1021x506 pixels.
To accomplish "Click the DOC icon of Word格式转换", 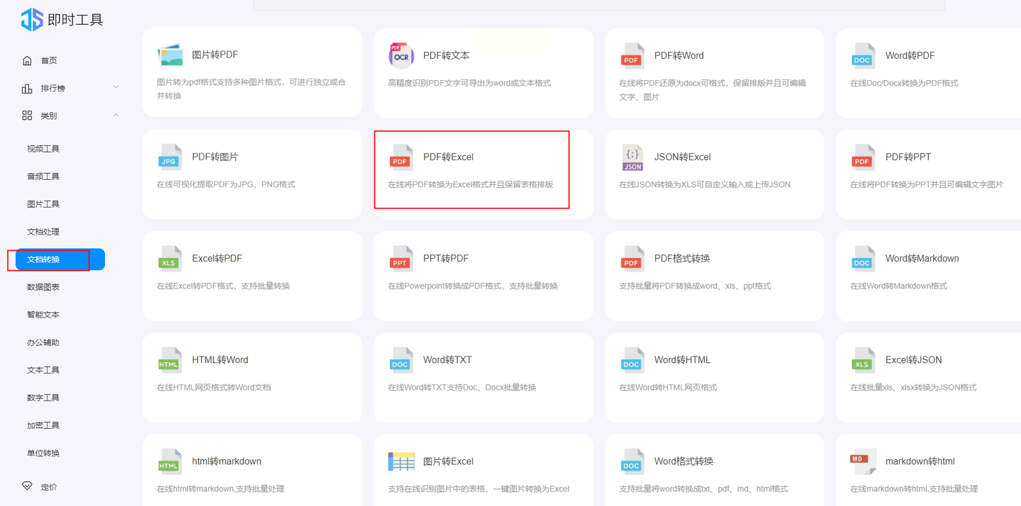I will tap(632, 461).
